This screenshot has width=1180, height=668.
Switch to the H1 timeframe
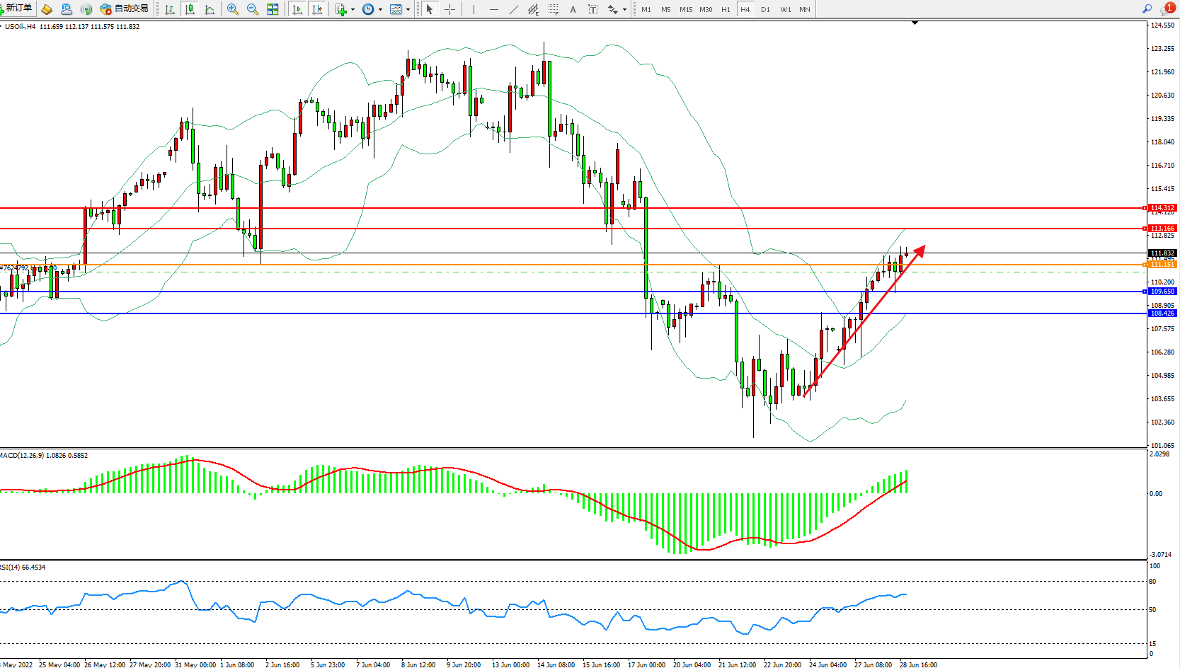coord(726,10)
